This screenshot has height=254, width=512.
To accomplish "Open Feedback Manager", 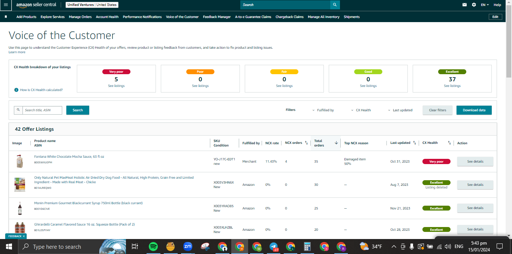I will point(217,17).
